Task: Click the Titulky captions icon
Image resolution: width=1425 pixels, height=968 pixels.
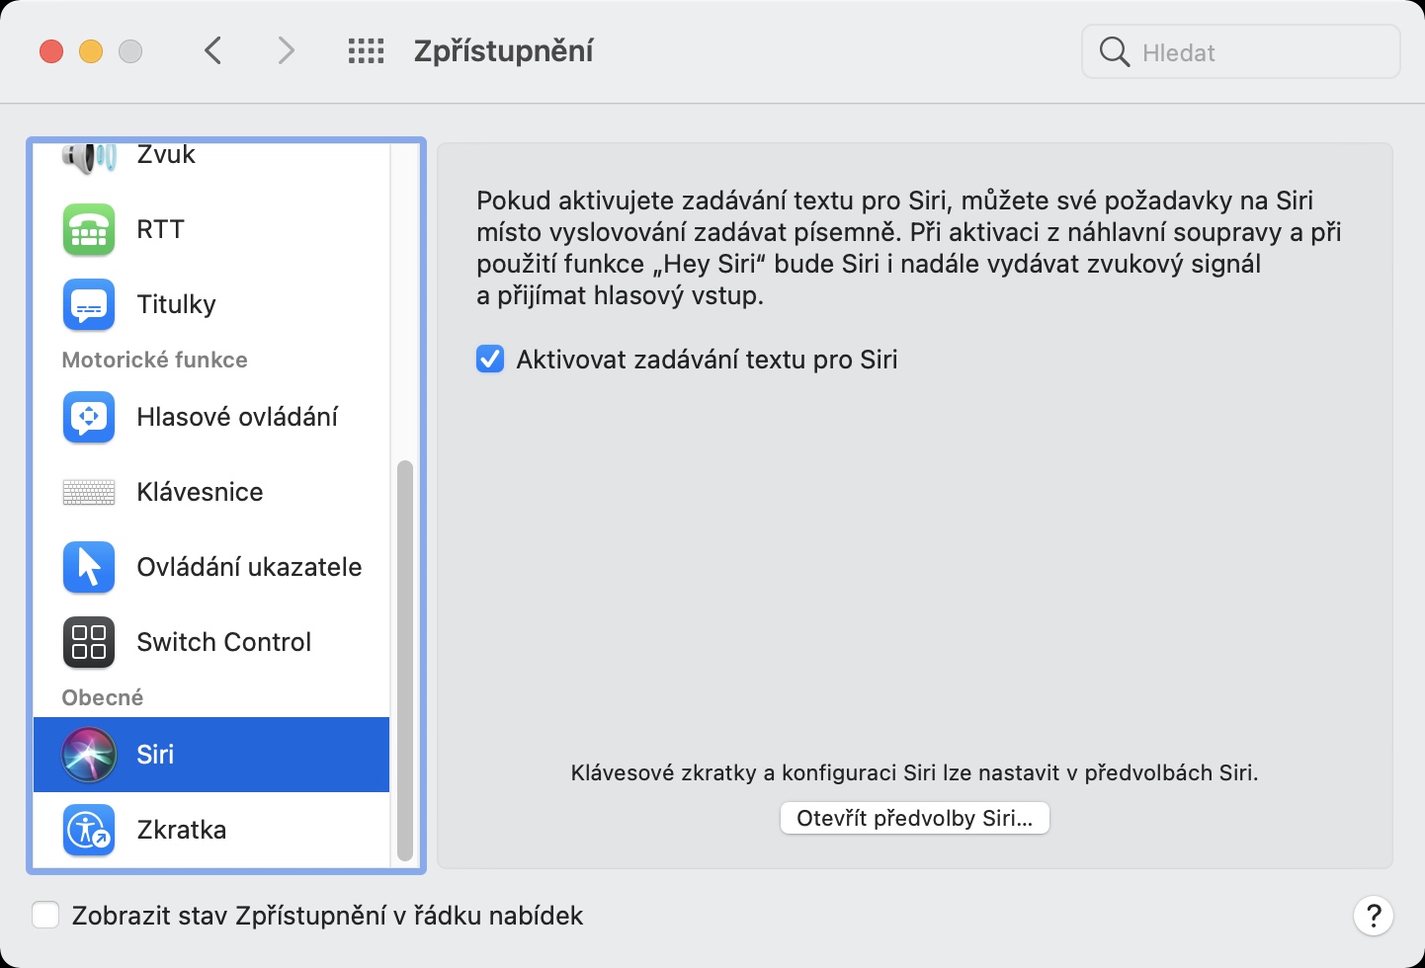Action: tap(89, 304)
